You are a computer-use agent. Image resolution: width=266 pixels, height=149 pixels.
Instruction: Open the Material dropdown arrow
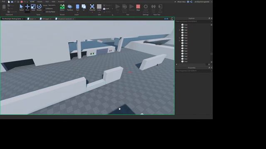[92, 12]
